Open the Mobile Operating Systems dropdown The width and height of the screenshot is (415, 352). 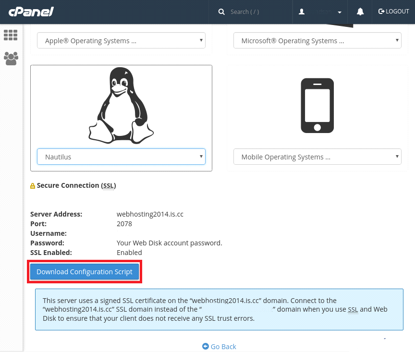317,157
